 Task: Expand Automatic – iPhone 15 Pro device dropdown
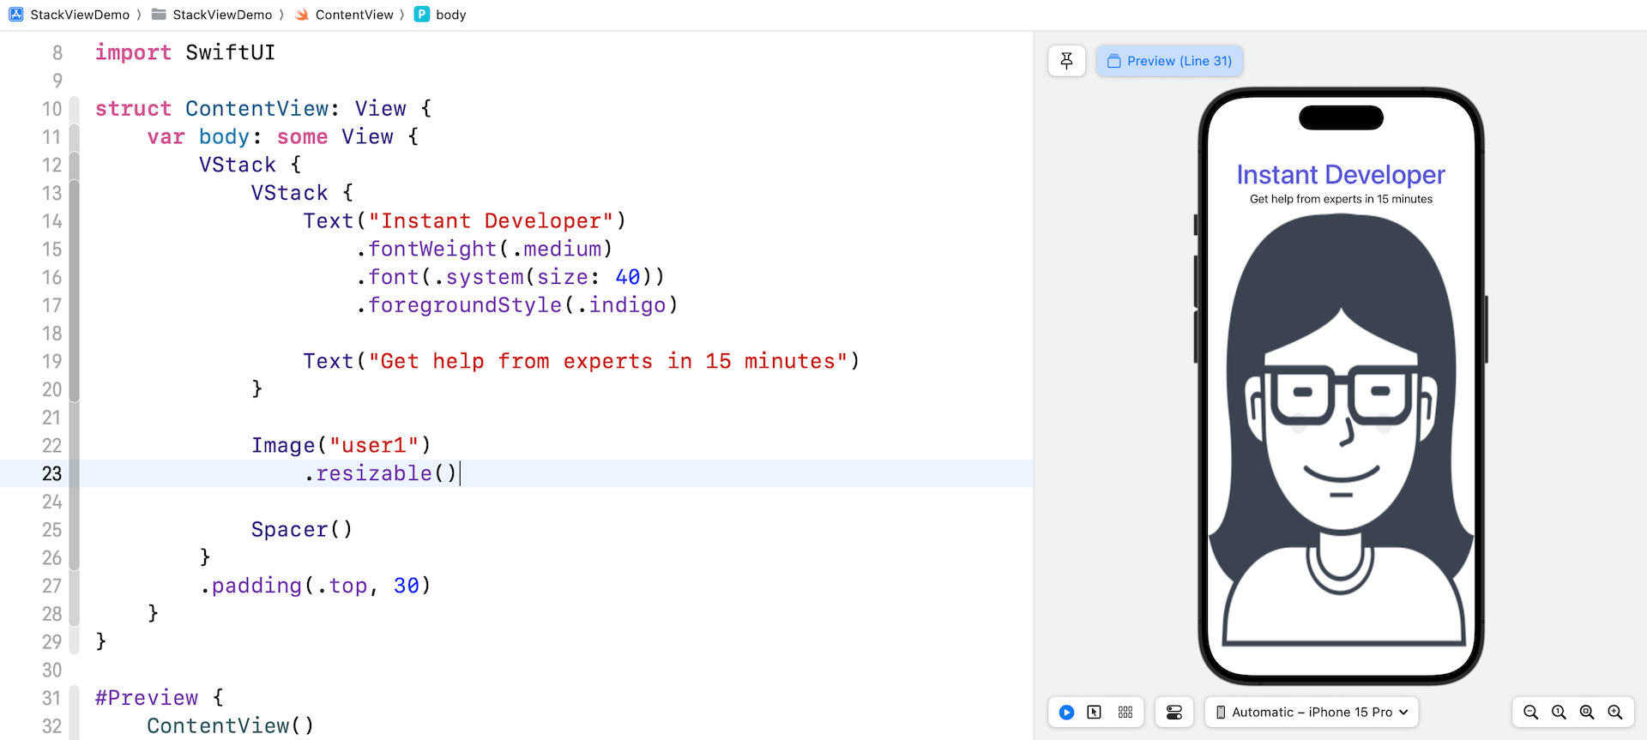tap(1312, 713)
